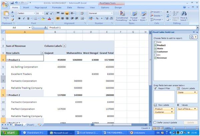Open the PivotTable Options tab
Image resolution: width=200 pixels, height=136 pixels.
tap(105, 7)
